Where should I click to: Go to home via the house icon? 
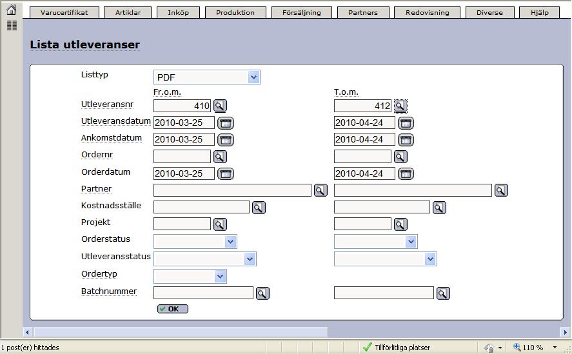click(x=12, y=10)
